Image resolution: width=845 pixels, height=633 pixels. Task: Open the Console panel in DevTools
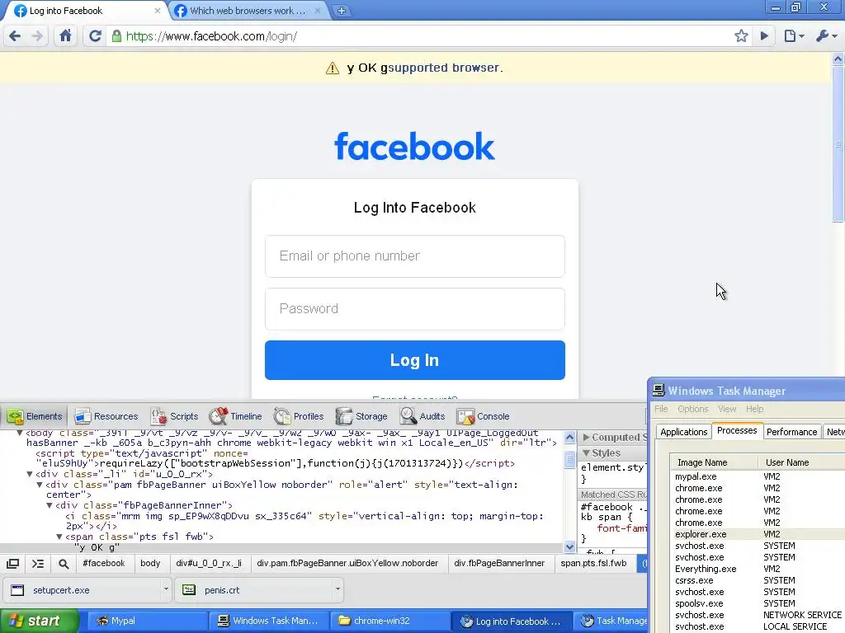(x=484, y=416)
